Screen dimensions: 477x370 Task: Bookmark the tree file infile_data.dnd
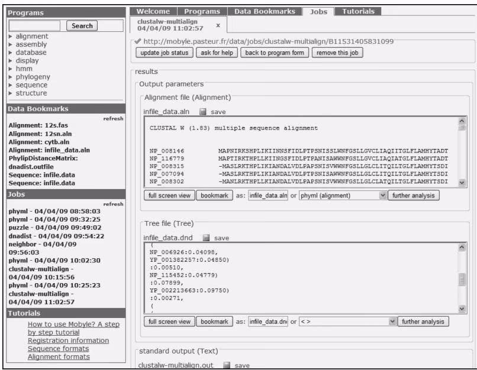click(214, 322)
